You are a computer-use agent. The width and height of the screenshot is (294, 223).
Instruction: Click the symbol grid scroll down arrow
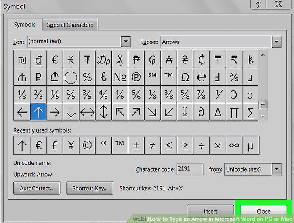coord(263,116)
